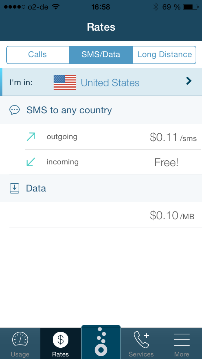Image resolution: width=202 pixels, height=359 pixels.
Task: Tap the "SMS to any country" header
Action: 69,110
